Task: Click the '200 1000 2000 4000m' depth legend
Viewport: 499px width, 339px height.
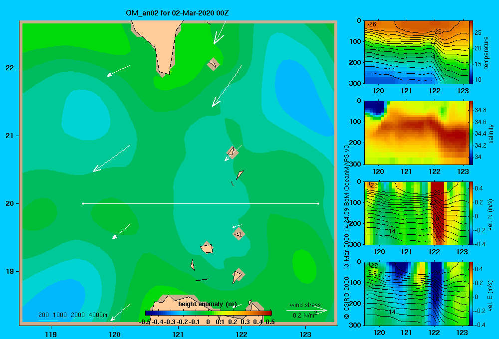Action: click(72, 315)
